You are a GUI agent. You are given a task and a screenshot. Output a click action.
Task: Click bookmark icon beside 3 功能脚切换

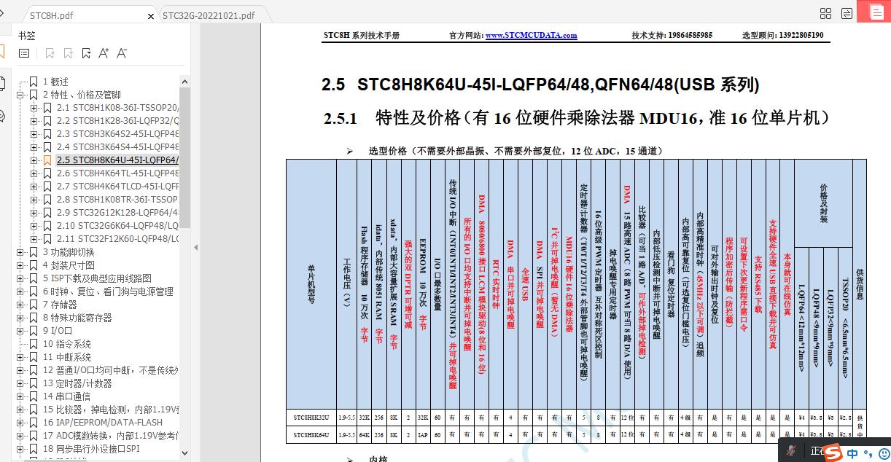(34, 252)
